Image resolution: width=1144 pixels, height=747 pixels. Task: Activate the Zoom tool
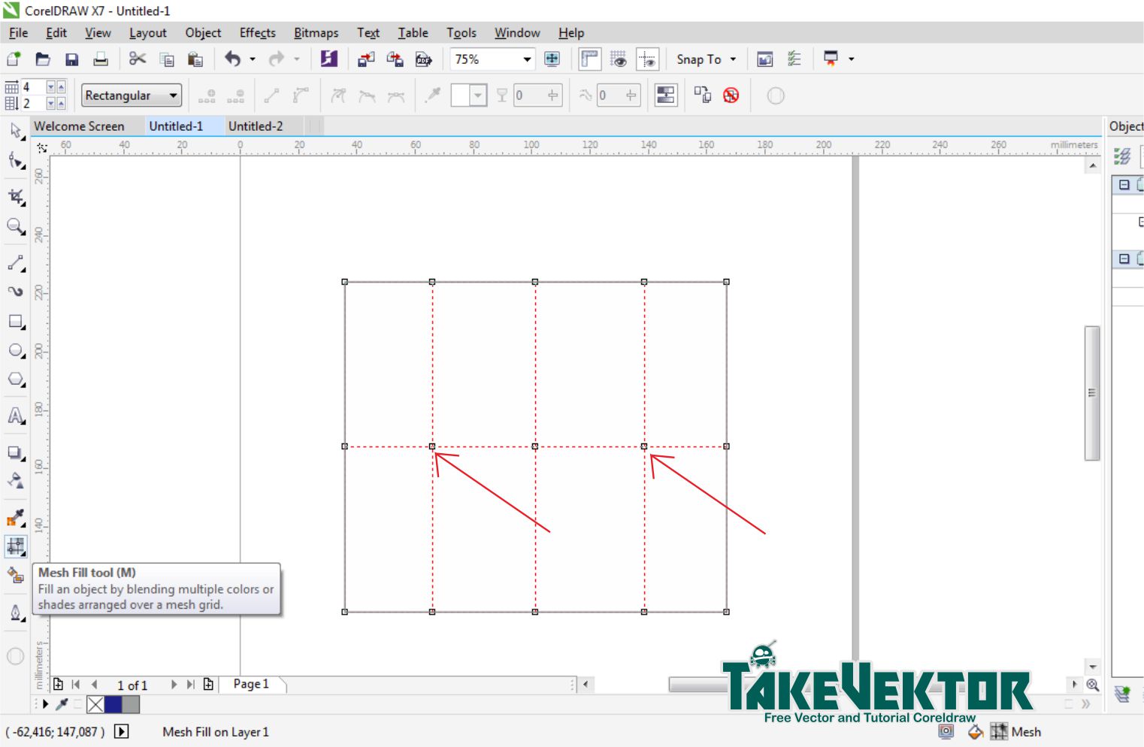15,227
